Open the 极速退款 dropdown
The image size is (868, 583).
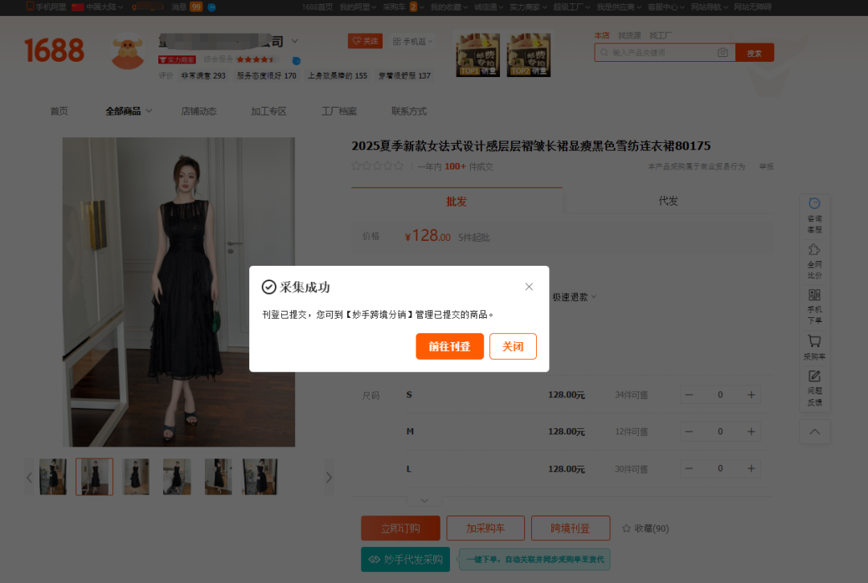pyautogui.click(x=572, y=296)
